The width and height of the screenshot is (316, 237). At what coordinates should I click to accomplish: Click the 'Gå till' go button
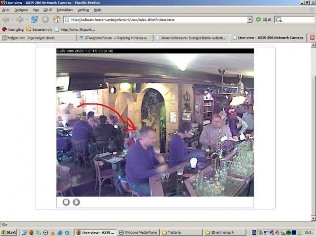click(263, 19)
